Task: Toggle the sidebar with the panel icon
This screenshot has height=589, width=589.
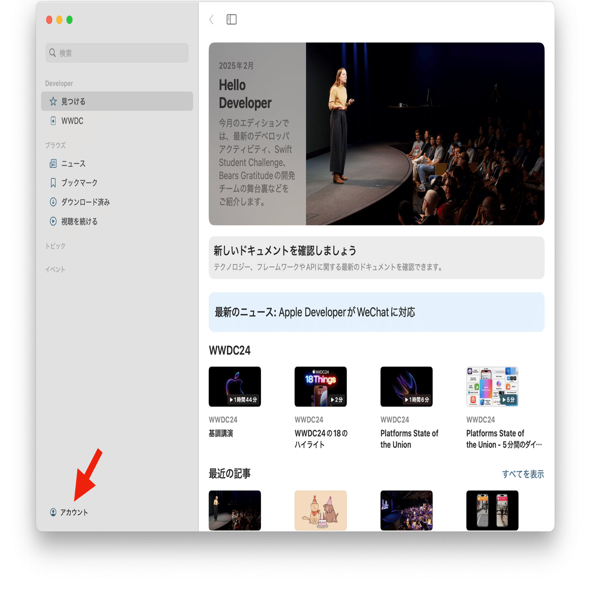Action: pos(232,20)
